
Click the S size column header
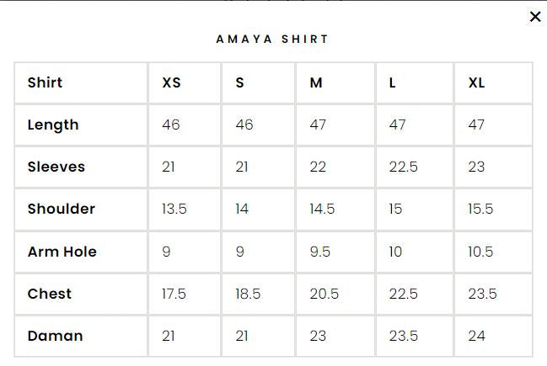pos(240,82)
